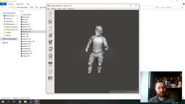The width and height of the screenshot is (185, 104).
Task: Open Windows search on taskbar
Action: coord(8,102)
